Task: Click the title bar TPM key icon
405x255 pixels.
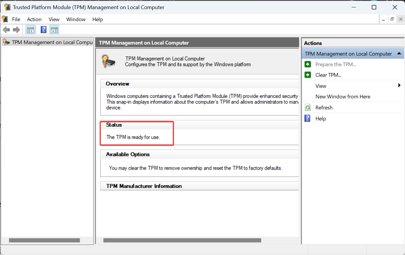Action: coord(7,7)
